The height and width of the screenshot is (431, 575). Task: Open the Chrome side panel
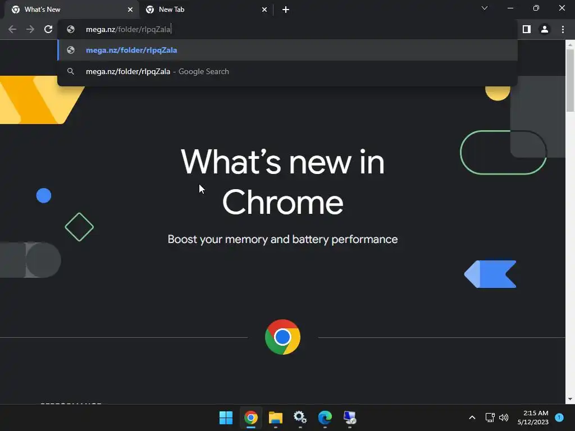coord(527,29)
